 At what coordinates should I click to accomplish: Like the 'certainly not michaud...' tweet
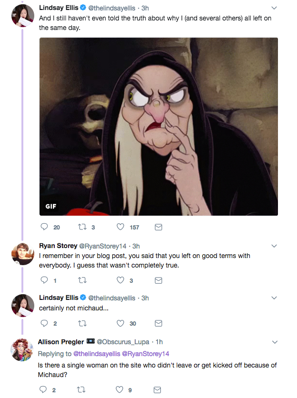pos(121,323)
